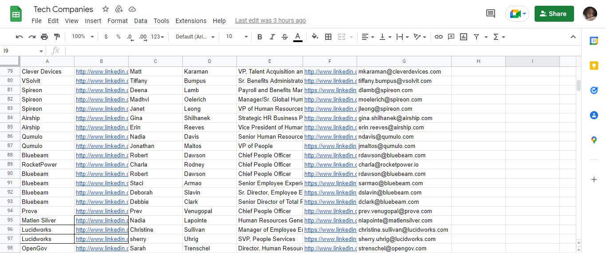The width and height of the screenshot is (606, 253).
Task: Open merge cells type dropdown arrow
Action: click(351, 37)
